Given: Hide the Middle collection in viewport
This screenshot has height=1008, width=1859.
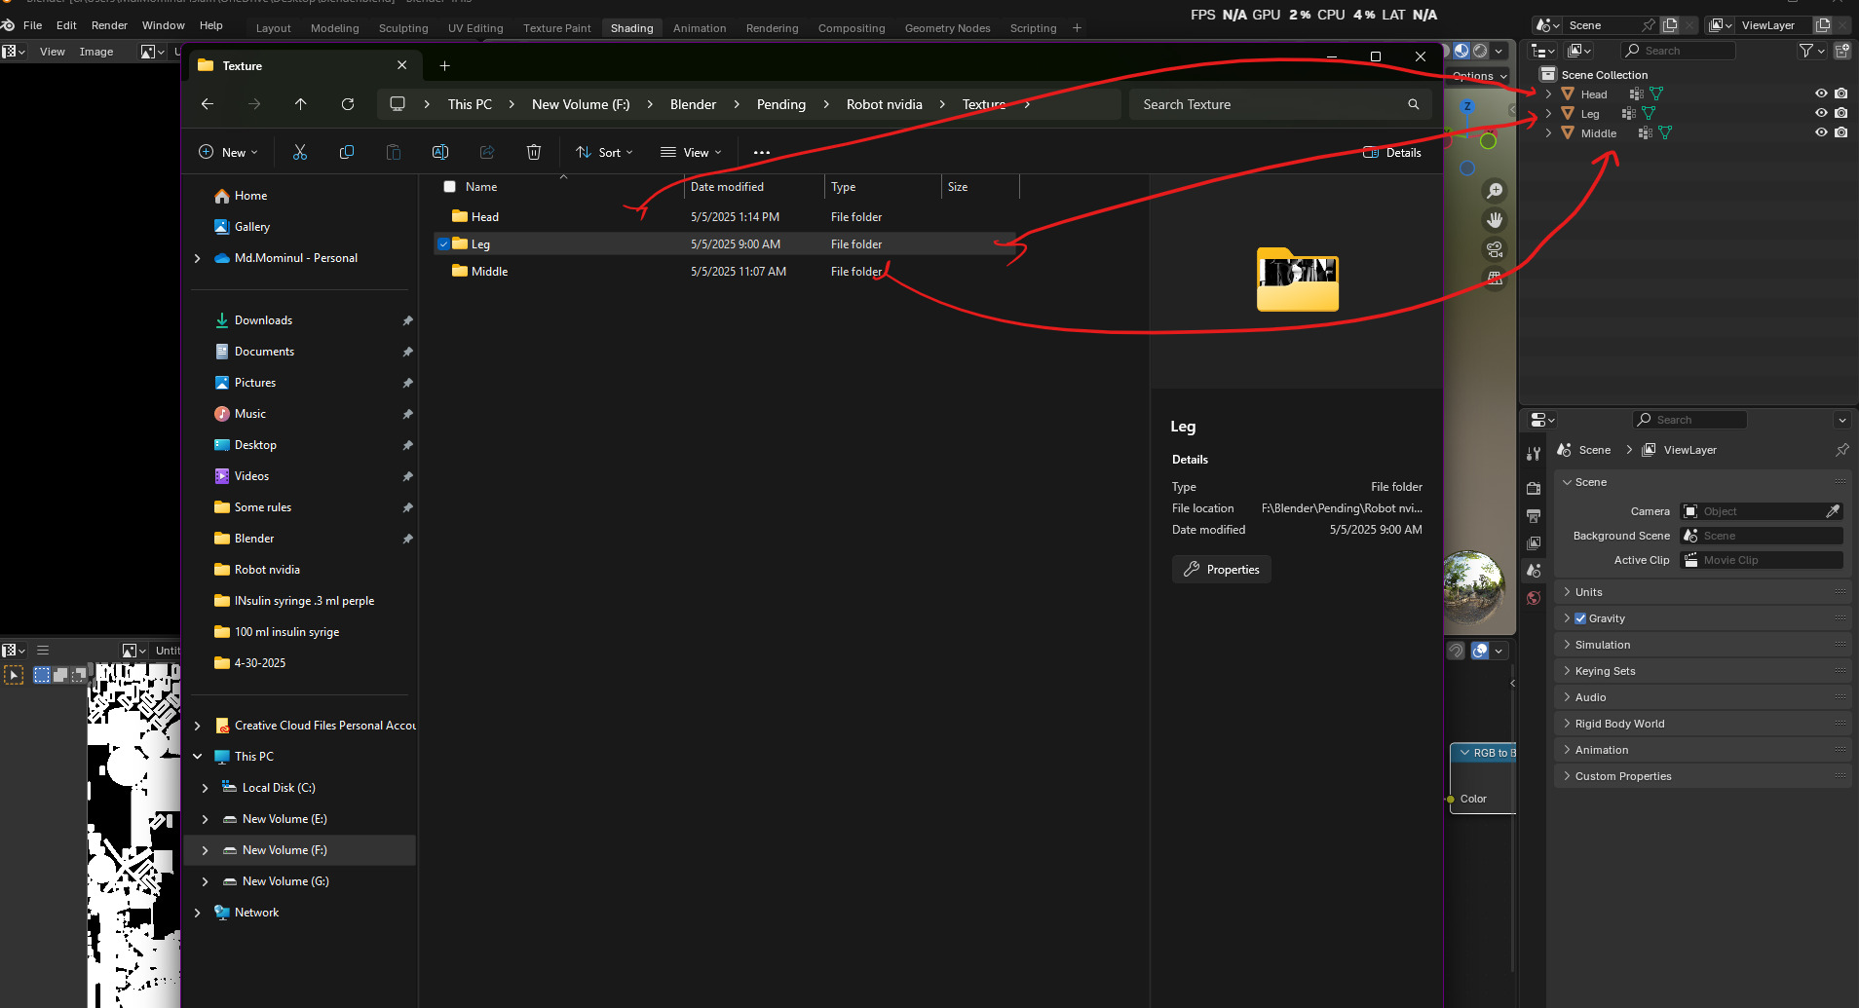Looking at the screenshot, I should (x=1821, y=132).
